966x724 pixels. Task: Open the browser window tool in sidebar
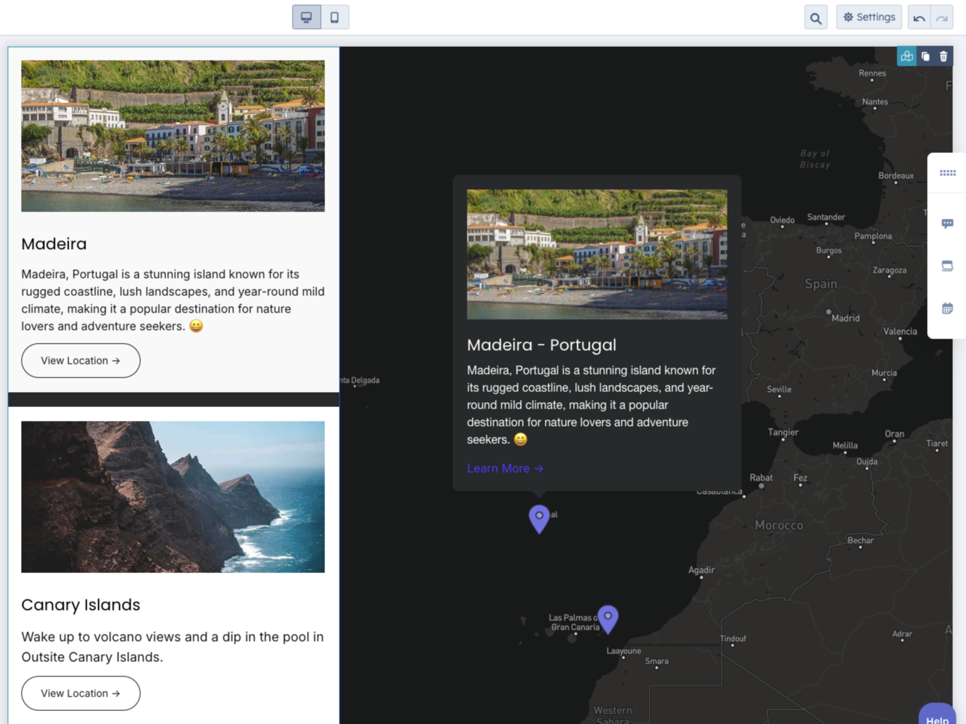(x=947, y=265)
